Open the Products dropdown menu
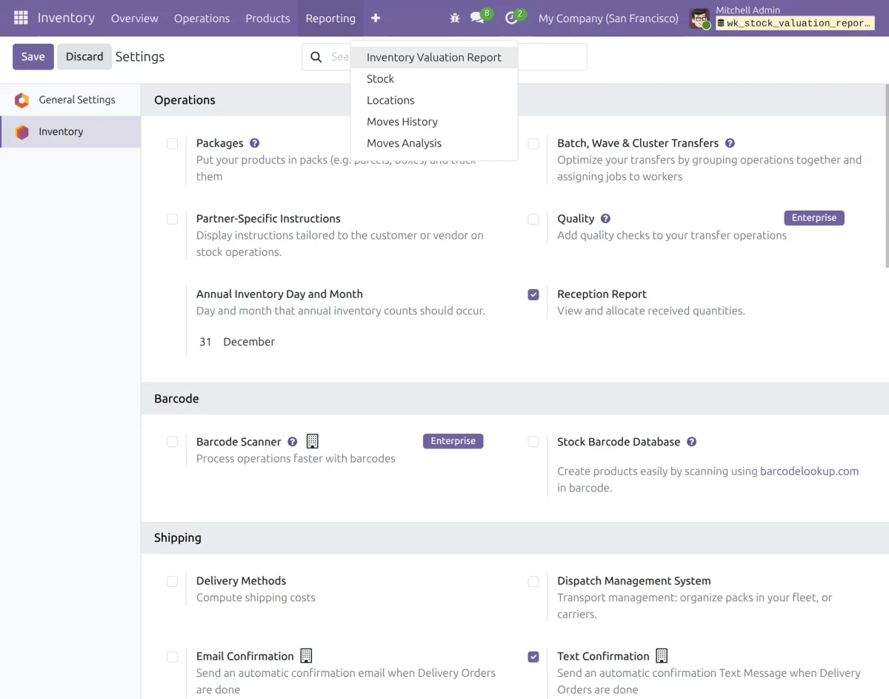 coord(267,18)
